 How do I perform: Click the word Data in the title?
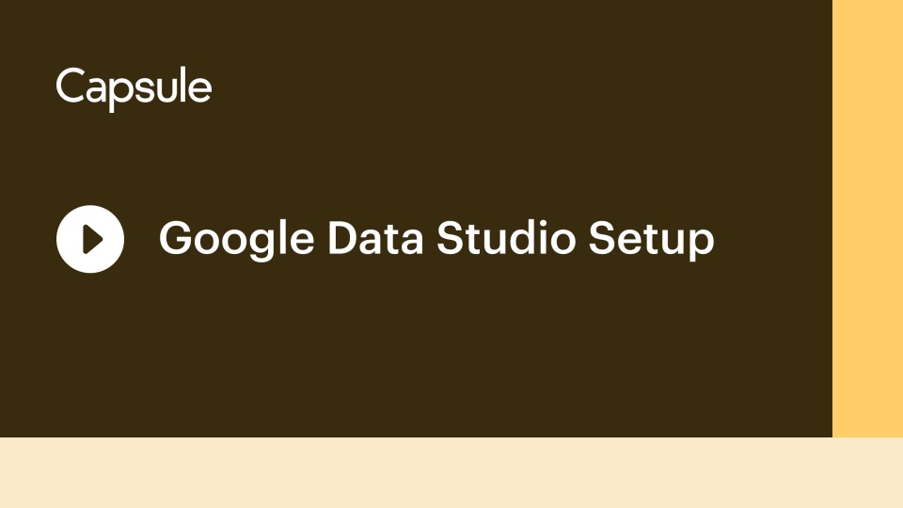[375, 237]
